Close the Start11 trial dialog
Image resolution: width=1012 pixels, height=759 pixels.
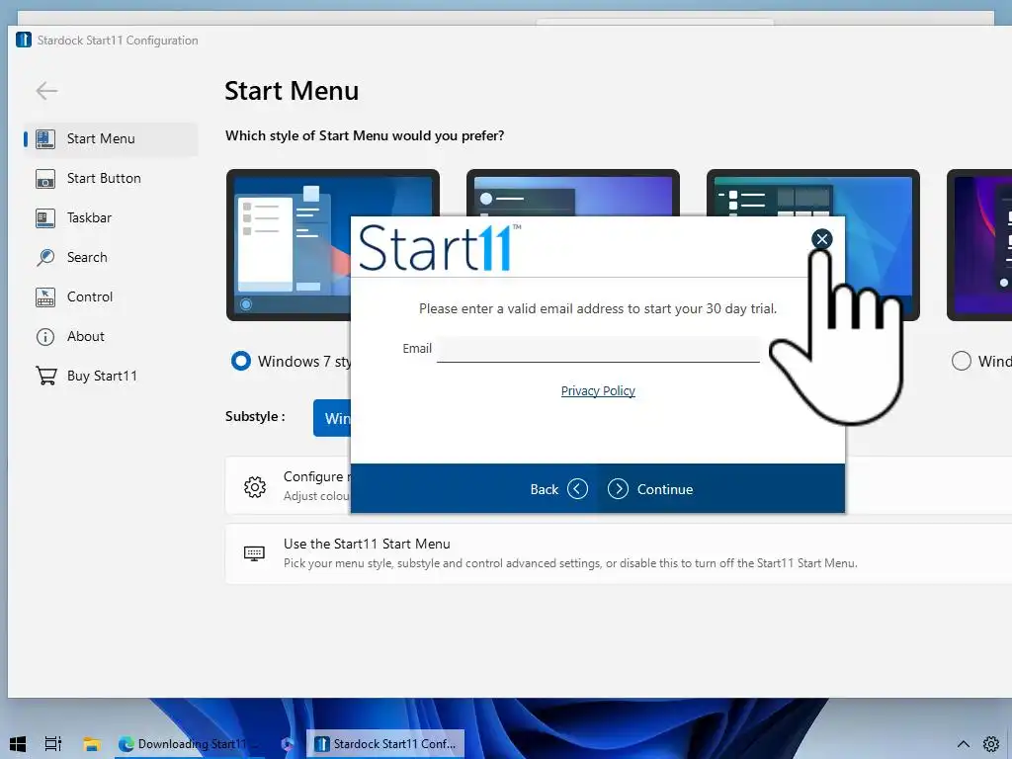[x=821, y=239]
